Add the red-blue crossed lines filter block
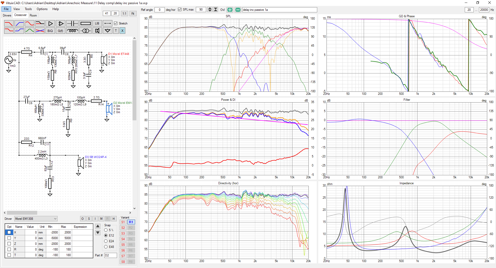Image resolution: width=496 pixels, height=268 pixels. coord(40,31)
